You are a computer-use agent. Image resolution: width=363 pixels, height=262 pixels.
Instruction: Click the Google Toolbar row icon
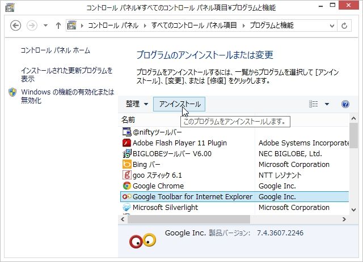pyautogui.click(x=127, y=196)
